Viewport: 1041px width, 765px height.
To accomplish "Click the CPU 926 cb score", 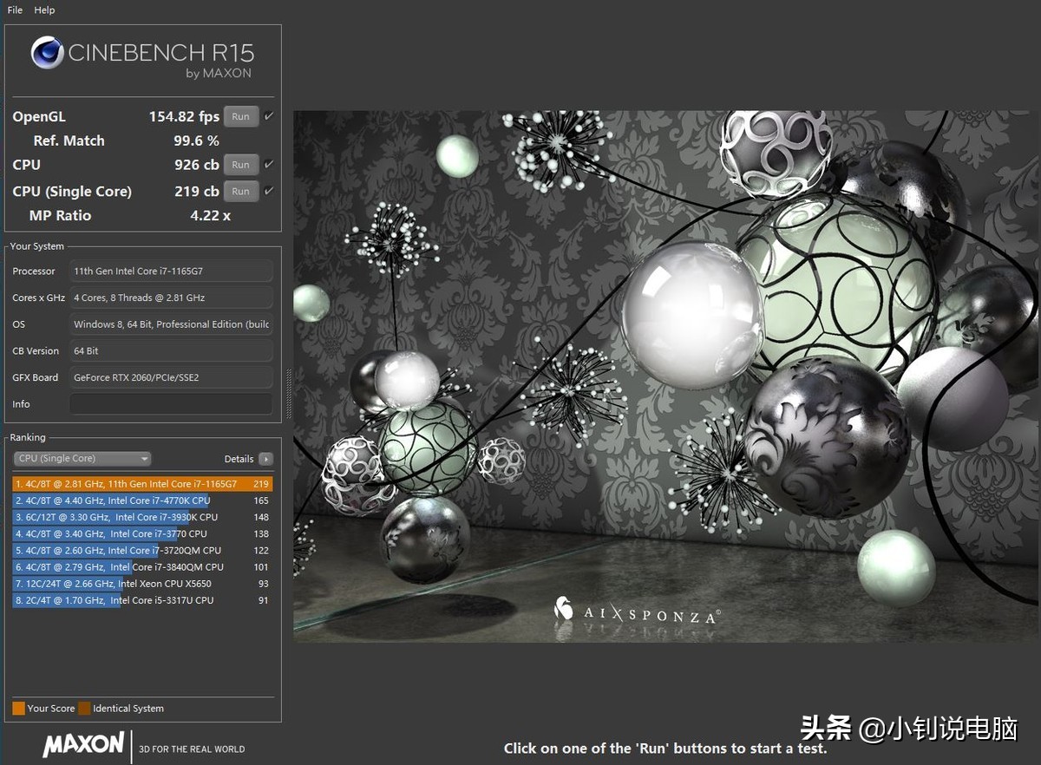I will click(197, 164).
